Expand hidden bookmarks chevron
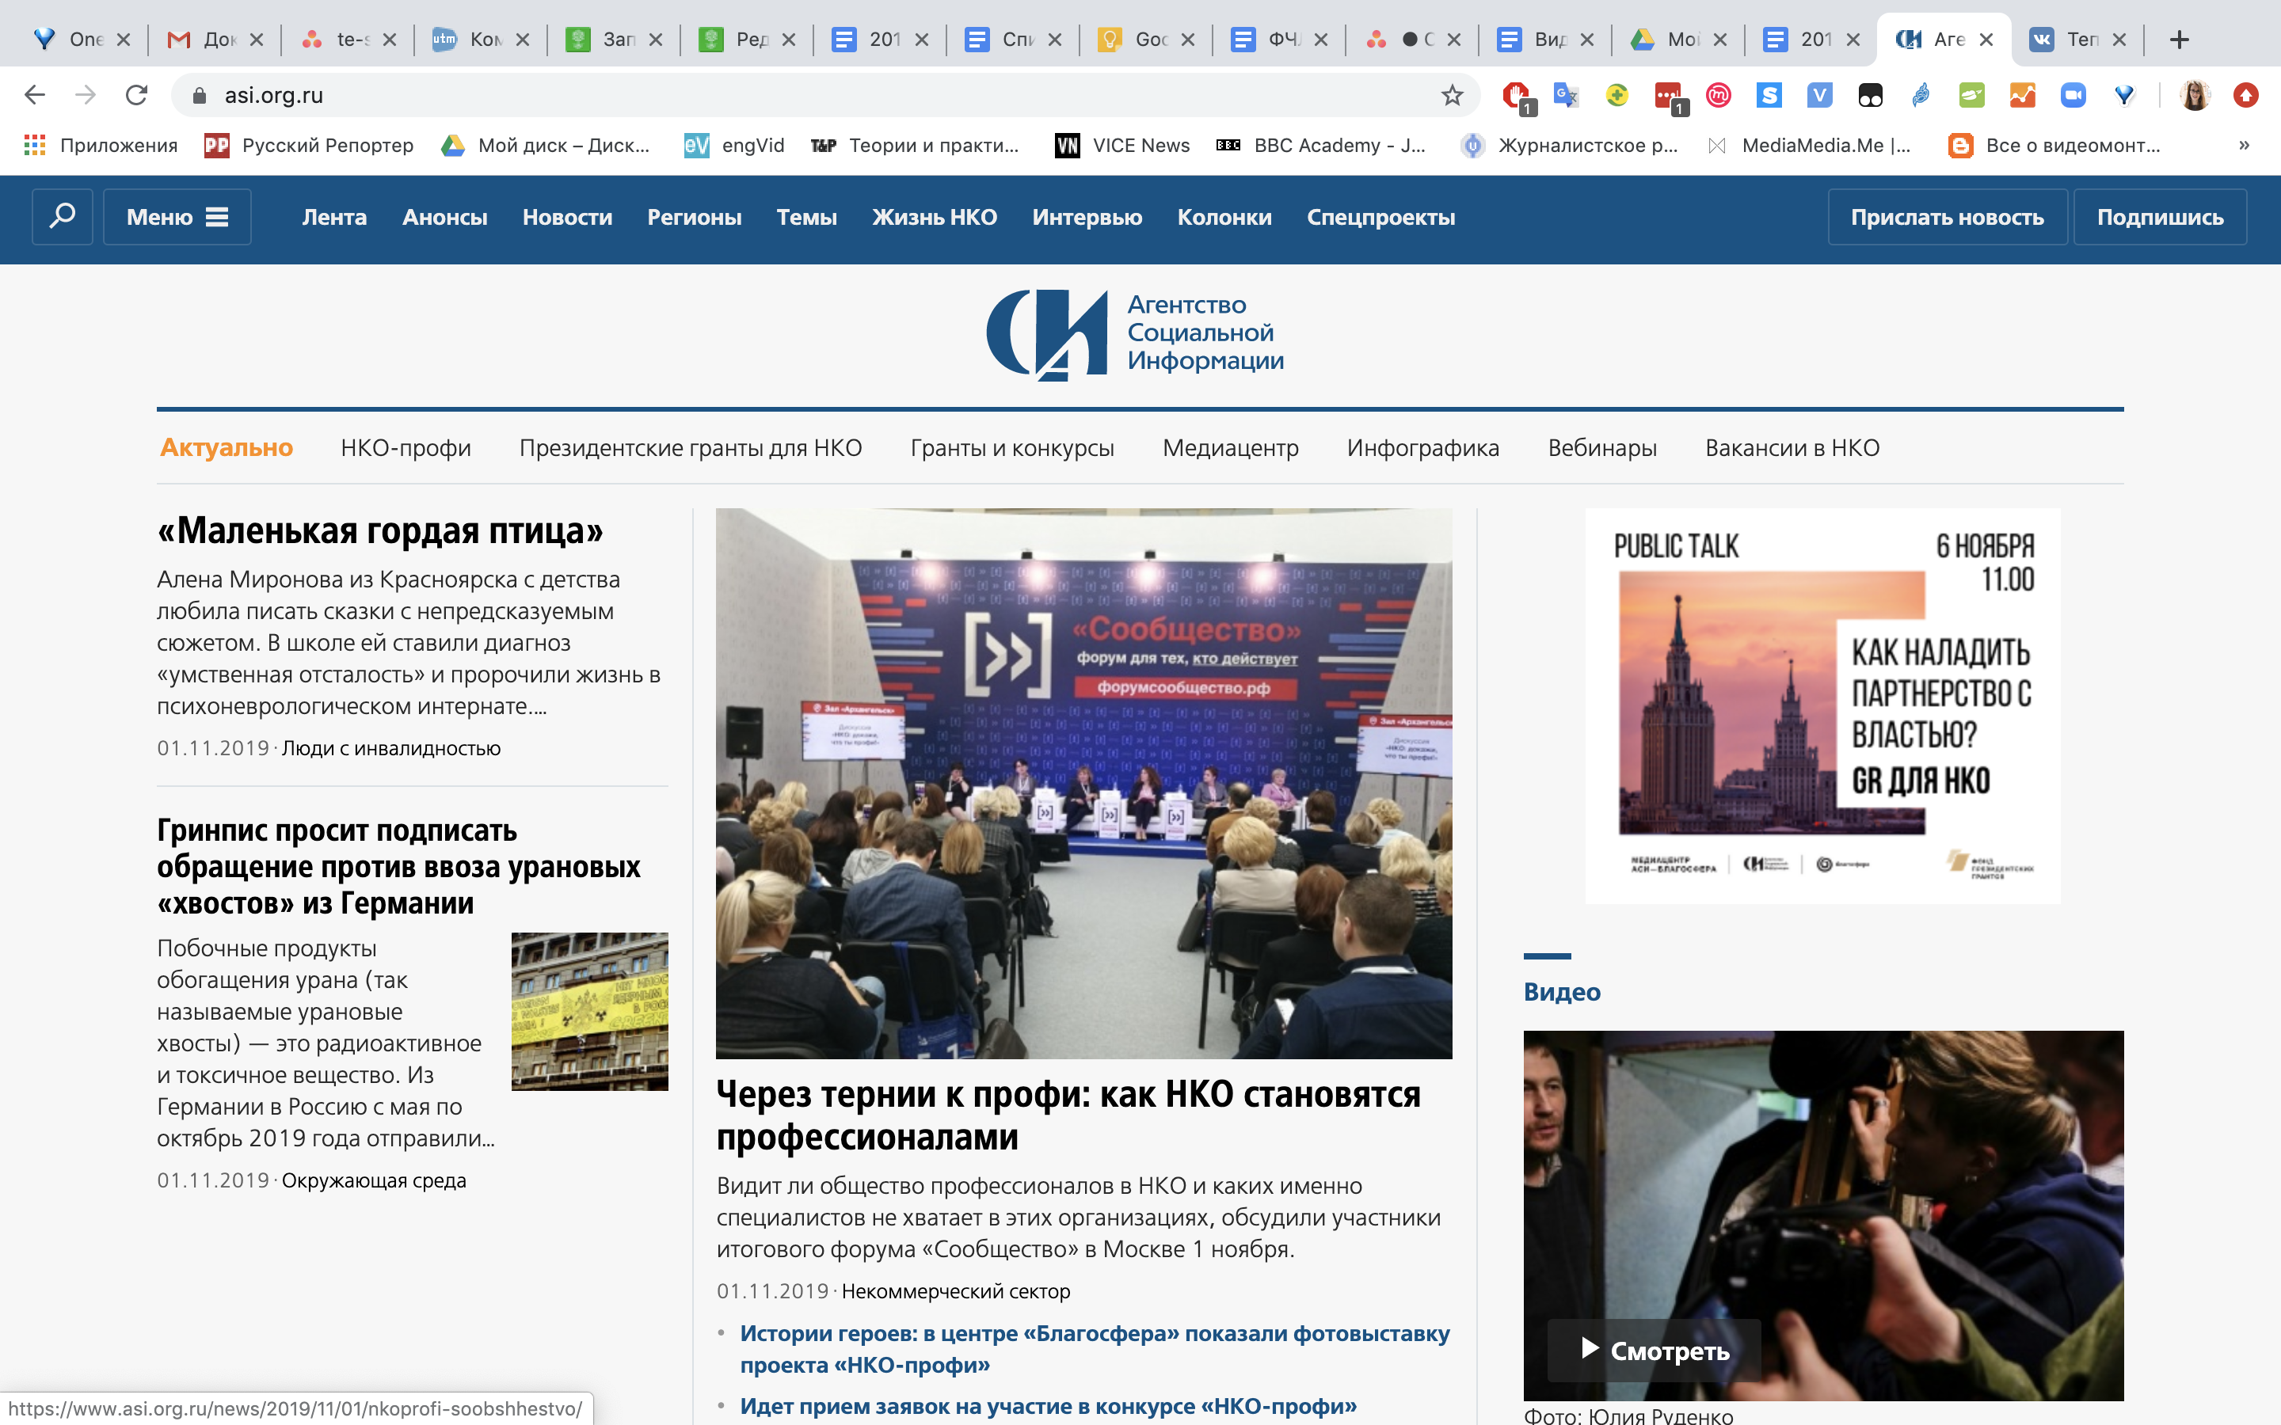 [2243, 145]
